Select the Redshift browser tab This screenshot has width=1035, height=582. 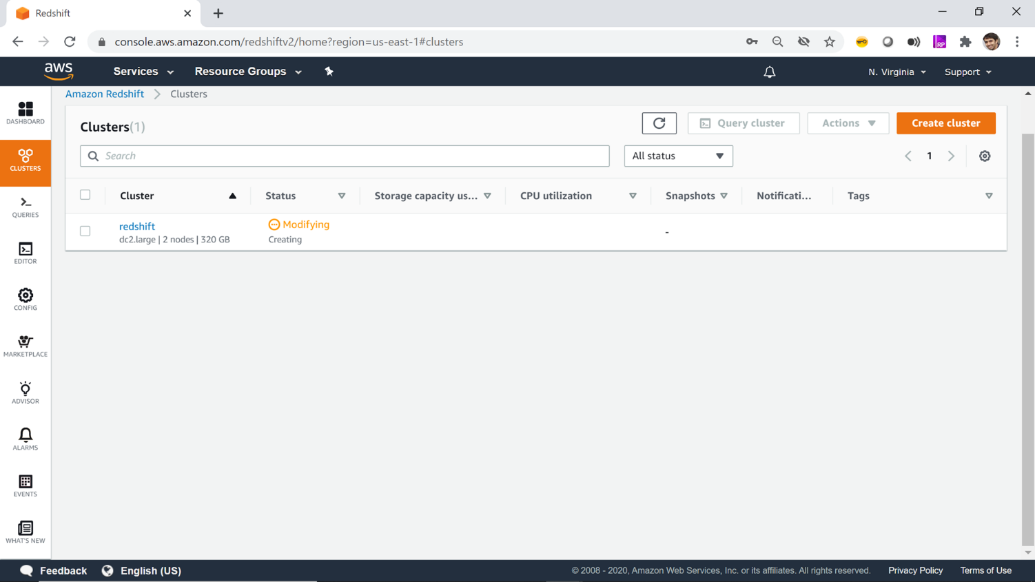[x=102, y=14]
